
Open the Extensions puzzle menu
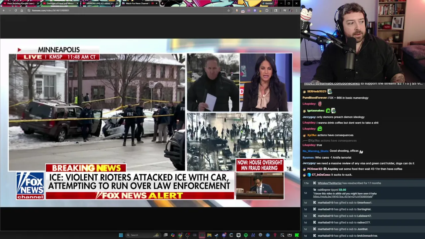(x=267, y=10)
